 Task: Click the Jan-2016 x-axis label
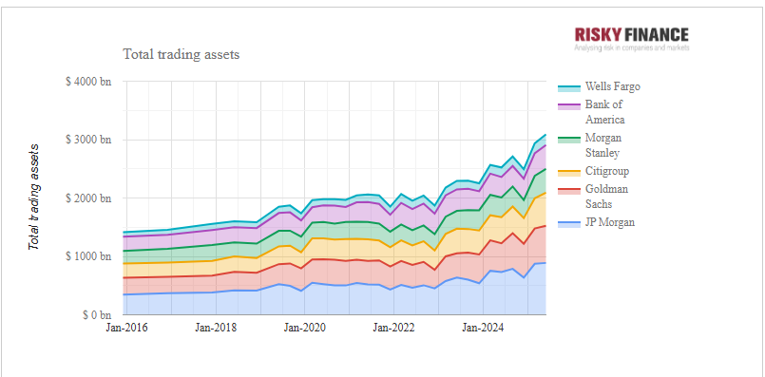[x=126, y=328]
